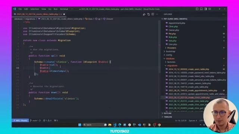Open Appointment.php in the Explorer
The width and height of the screenshot is (239, 134).
pos(177,23)
